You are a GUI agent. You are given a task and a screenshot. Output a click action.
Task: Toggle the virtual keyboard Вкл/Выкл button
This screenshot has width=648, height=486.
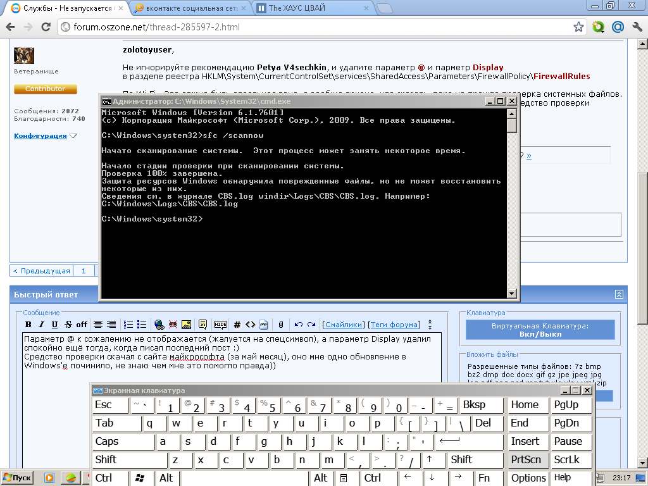click(540, 330)
